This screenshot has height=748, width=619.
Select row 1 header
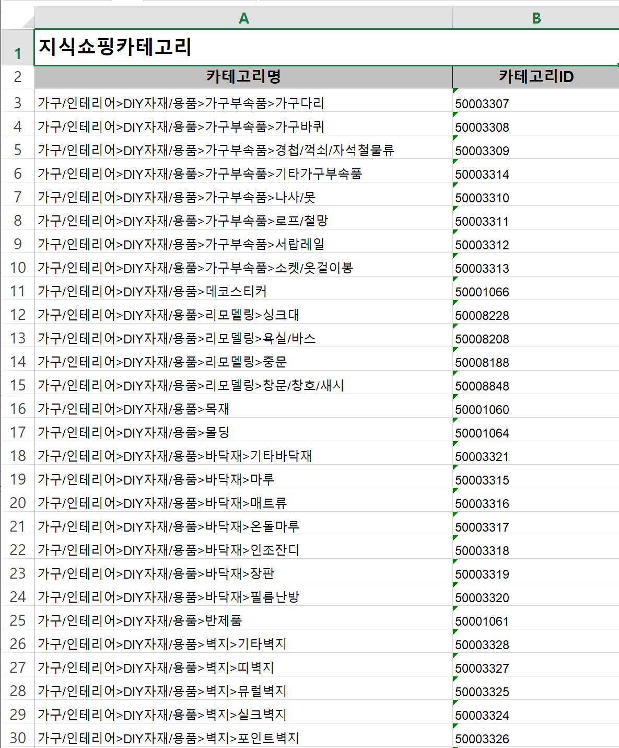(17, 47)
